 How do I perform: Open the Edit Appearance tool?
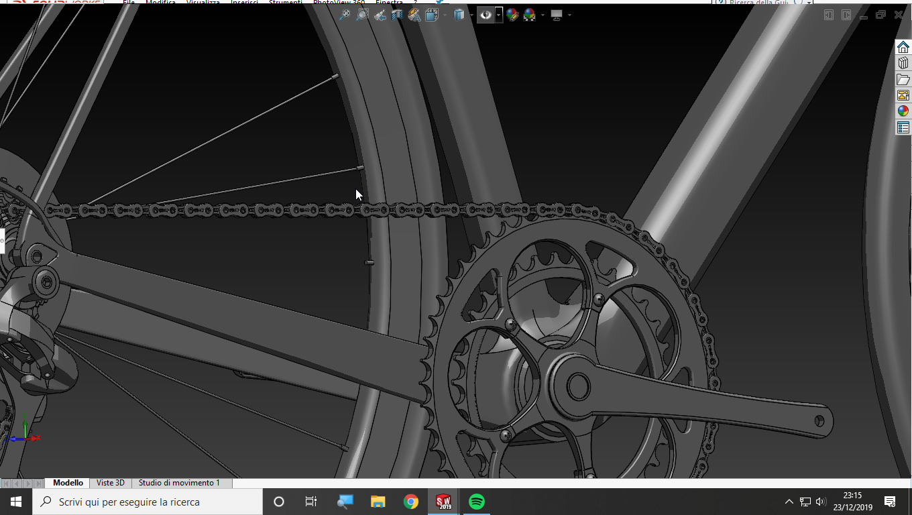513,15
